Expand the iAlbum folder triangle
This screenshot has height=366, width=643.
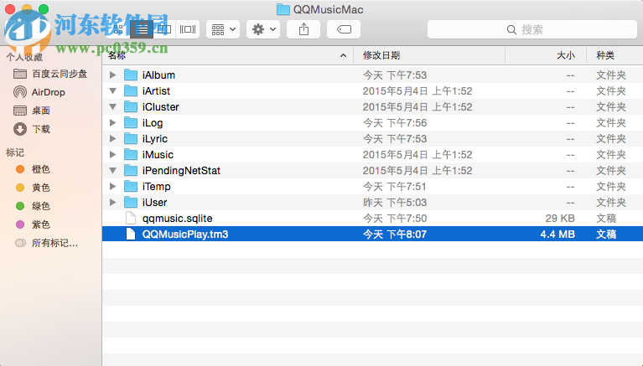coord(113,75)
